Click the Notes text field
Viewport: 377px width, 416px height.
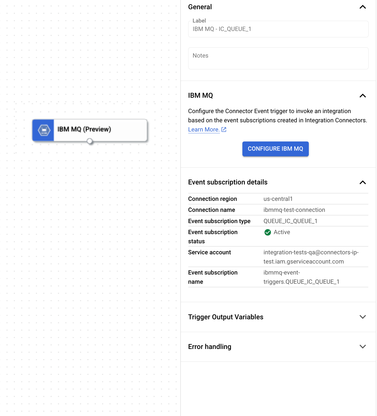(278, 58)
